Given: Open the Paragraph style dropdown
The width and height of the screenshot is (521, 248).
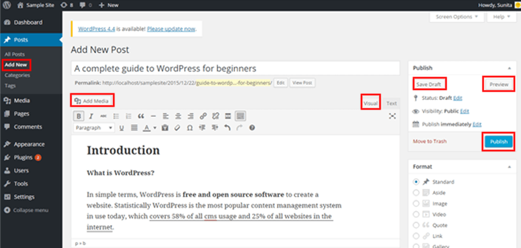Looking at the screenshot, I should pos(94,128).
